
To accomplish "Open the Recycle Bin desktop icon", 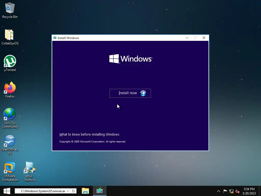I will (x=10, y=10).
